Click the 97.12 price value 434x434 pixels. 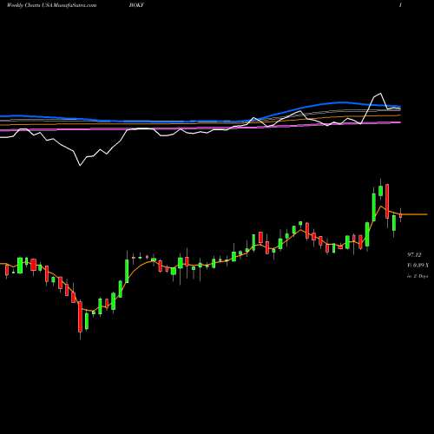click(414, 255)
